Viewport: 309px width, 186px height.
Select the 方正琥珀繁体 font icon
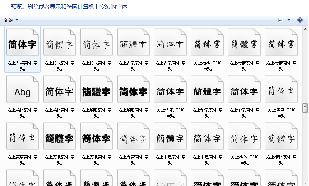96,89
